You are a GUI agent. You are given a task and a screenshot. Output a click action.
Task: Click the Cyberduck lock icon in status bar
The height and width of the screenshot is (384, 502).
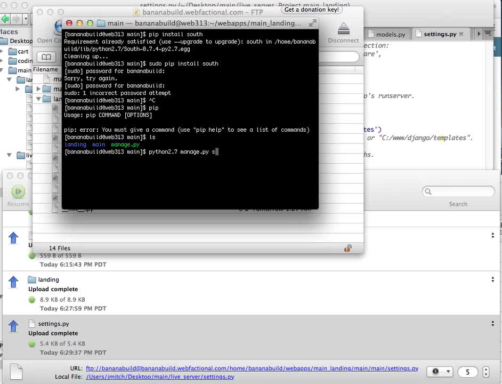coord(348,248)
